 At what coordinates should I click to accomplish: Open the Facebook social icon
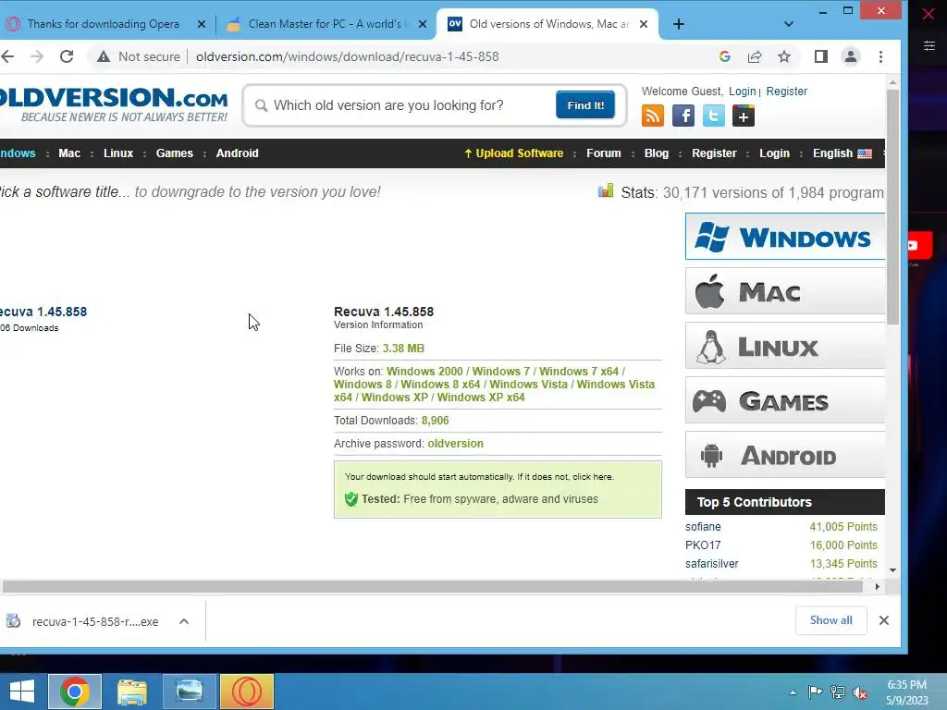683,116
